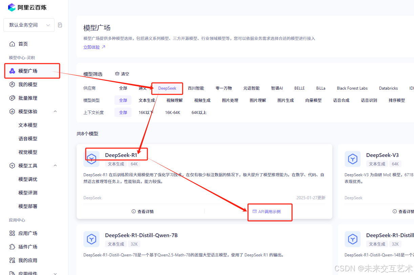
Task: Open API调用示例 for DeepSeek-R1
Action: pyautogui.click(x=269, y=211)
